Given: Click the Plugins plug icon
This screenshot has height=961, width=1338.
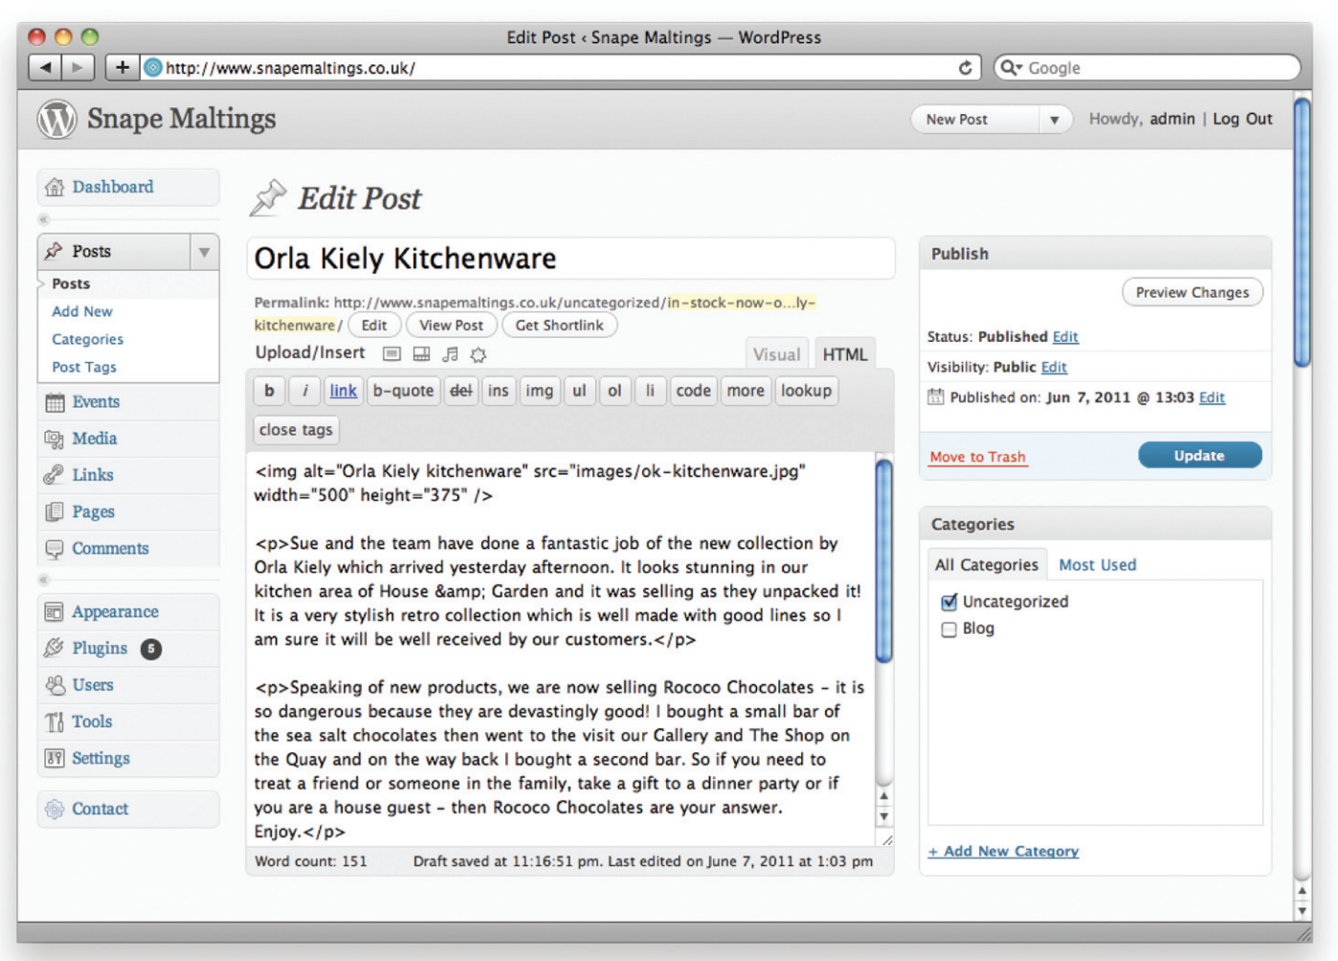Looking at the screenshot, I should click(x=55, y=648).
